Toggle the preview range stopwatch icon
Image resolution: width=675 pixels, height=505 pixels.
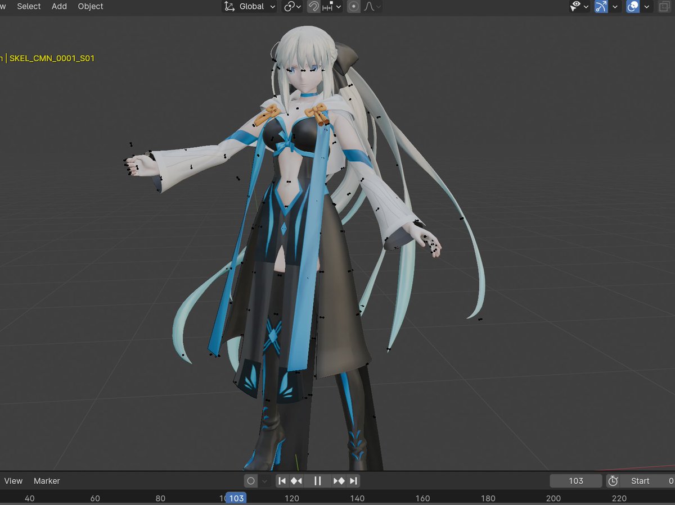coord(613,481)
